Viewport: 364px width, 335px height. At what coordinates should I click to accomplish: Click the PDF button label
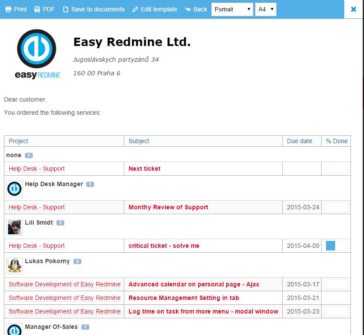pos(49,9)
